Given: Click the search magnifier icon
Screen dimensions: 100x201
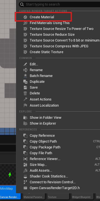Looking at the screenshot, I should (22, 4).
